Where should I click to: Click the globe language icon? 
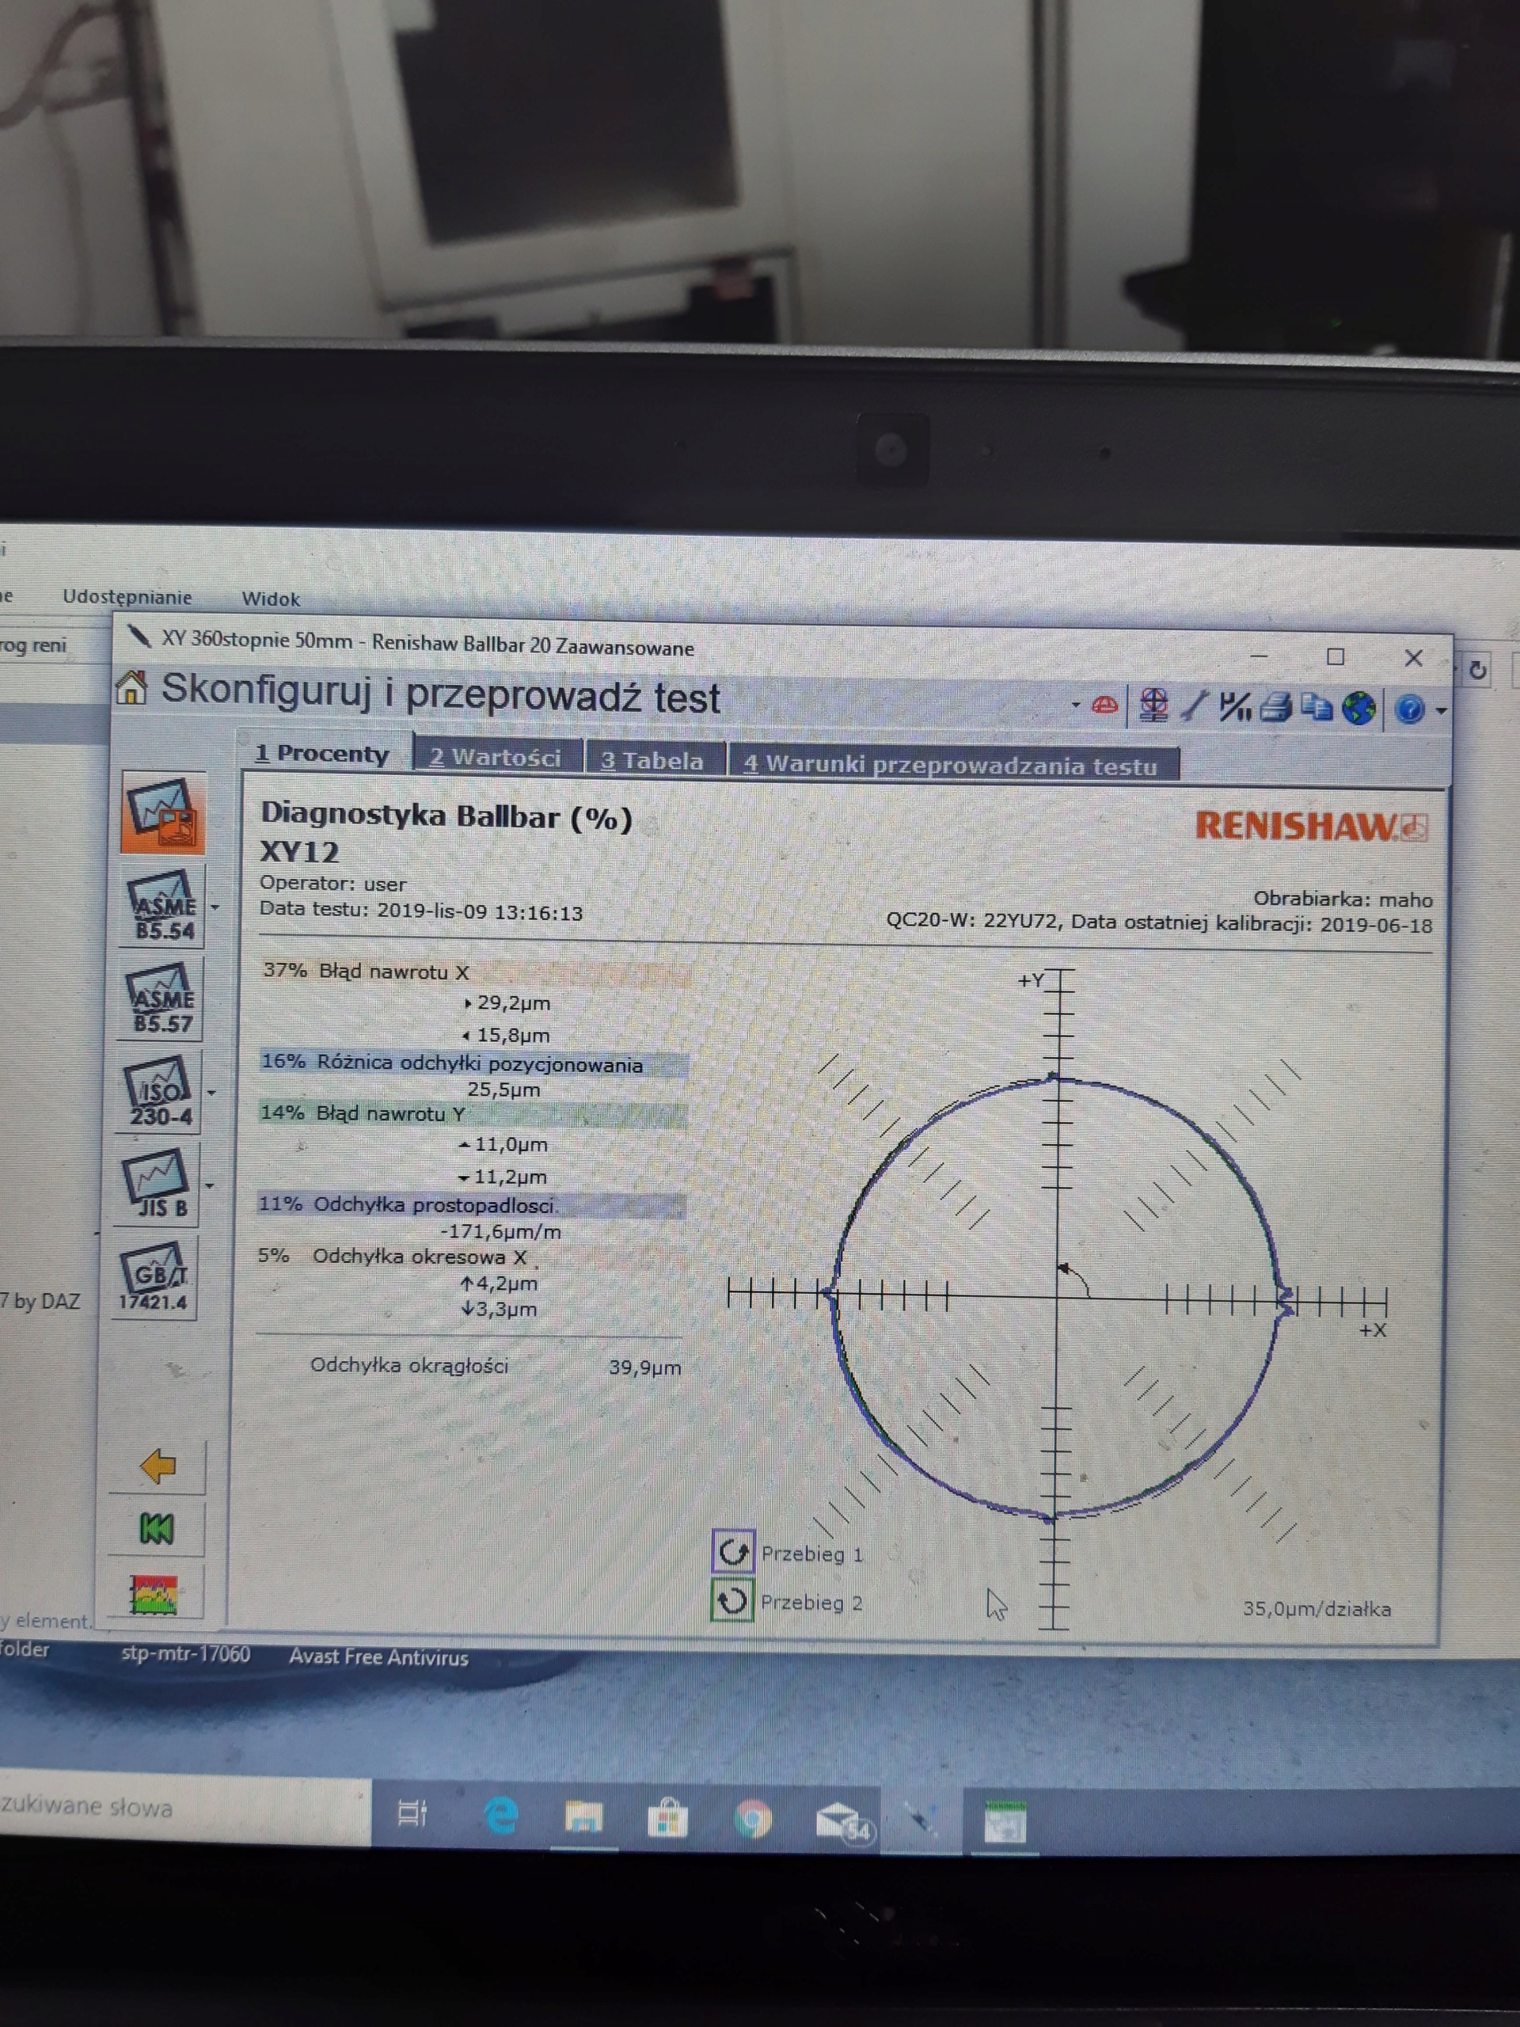[x=1358, y=709]
